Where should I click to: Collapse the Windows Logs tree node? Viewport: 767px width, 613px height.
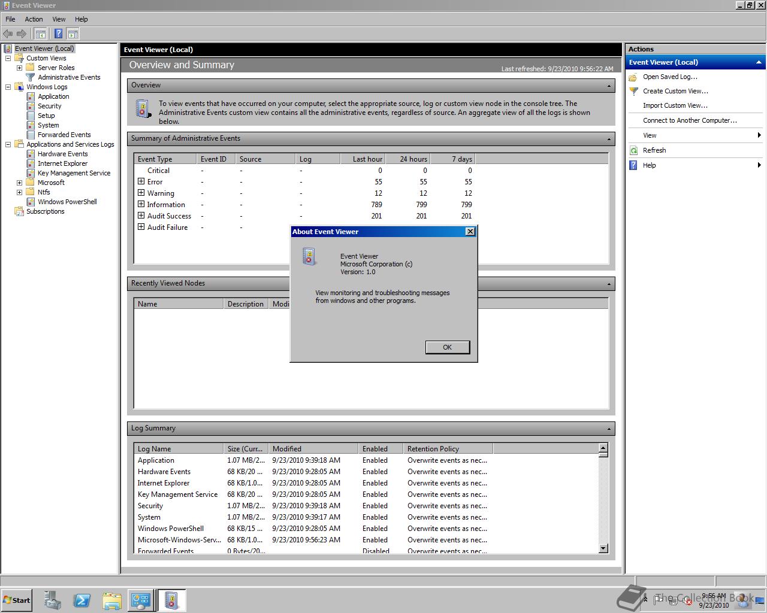[8, 87]
